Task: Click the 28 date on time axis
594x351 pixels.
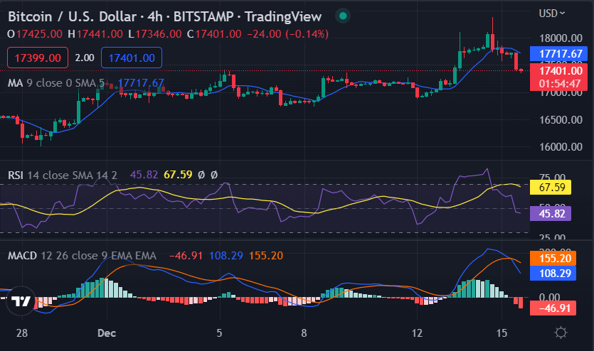Action: (x=22, y=333)
